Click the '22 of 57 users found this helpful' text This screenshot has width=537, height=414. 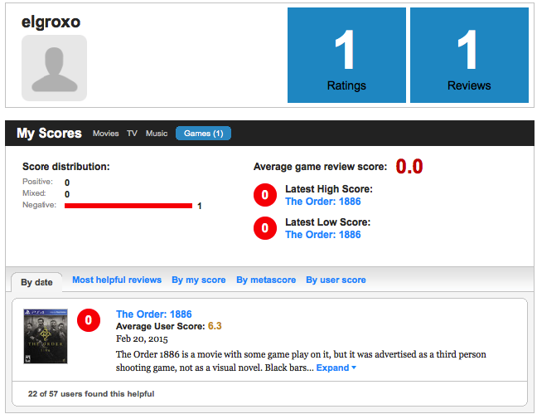click(91, 394)
